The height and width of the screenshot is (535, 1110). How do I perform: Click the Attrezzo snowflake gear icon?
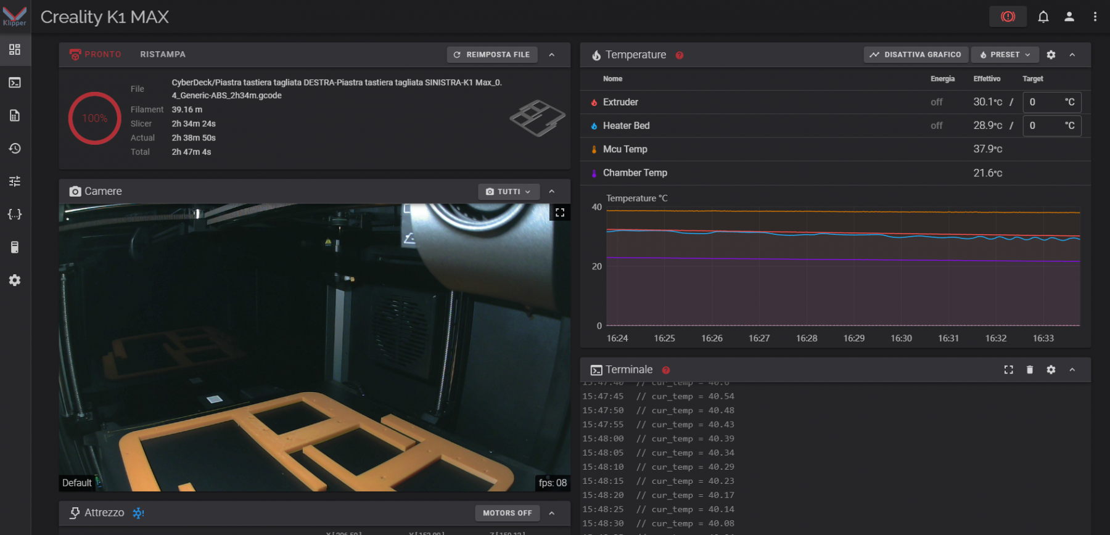coord(138,513)
